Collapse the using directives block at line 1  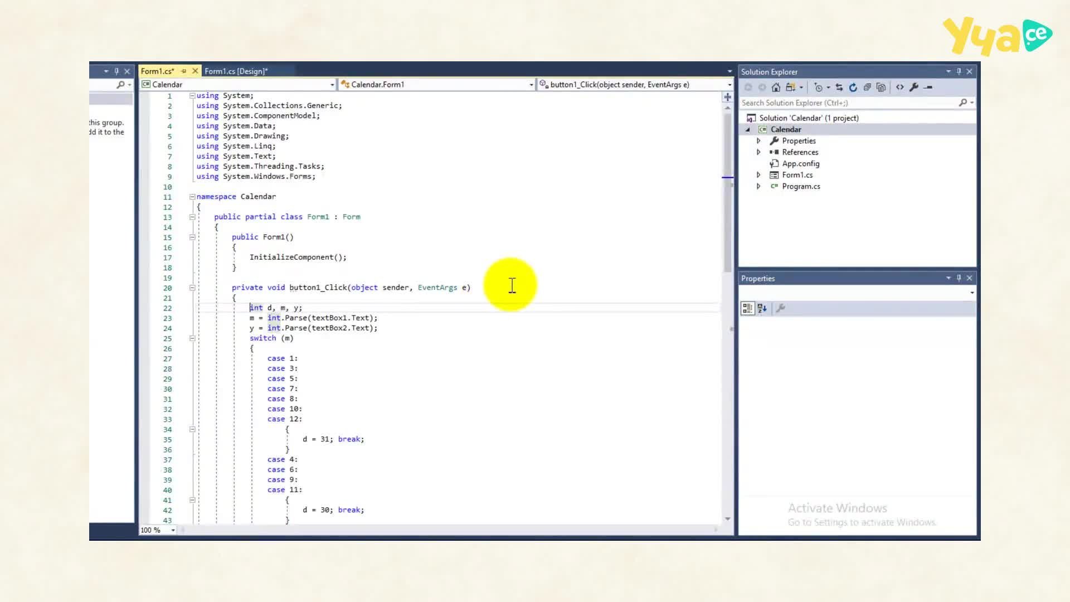[x=192, y=95]
